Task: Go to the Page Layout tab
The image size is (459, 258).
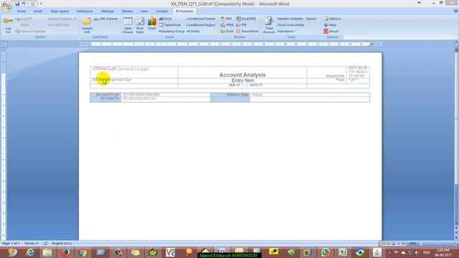Action: click(x=60, y=11)
